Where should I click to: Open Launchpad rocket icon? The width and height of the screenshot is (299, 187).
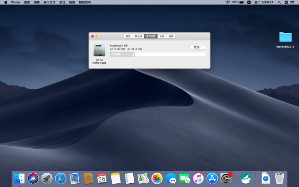[47, 179]
